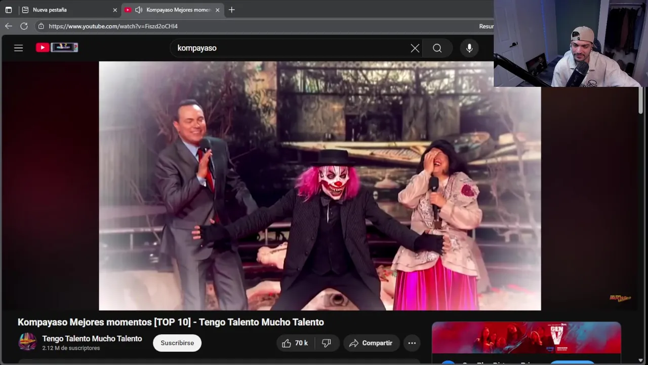The height and width of the screenshot is (365, 648).
Task: Click the 2.12 M de suscriptores text
Action: tap(71, 348)
